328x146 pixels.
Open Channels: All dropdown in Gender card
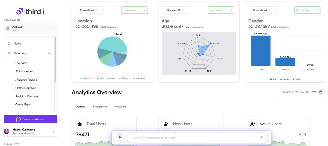pos(263,10)
